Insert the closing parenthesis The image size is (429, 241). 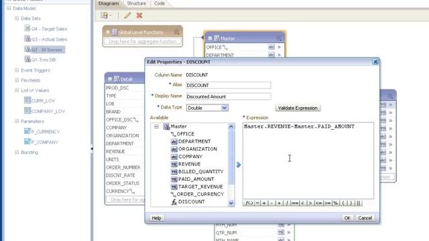pyautogui.click(x=351, y=203)
